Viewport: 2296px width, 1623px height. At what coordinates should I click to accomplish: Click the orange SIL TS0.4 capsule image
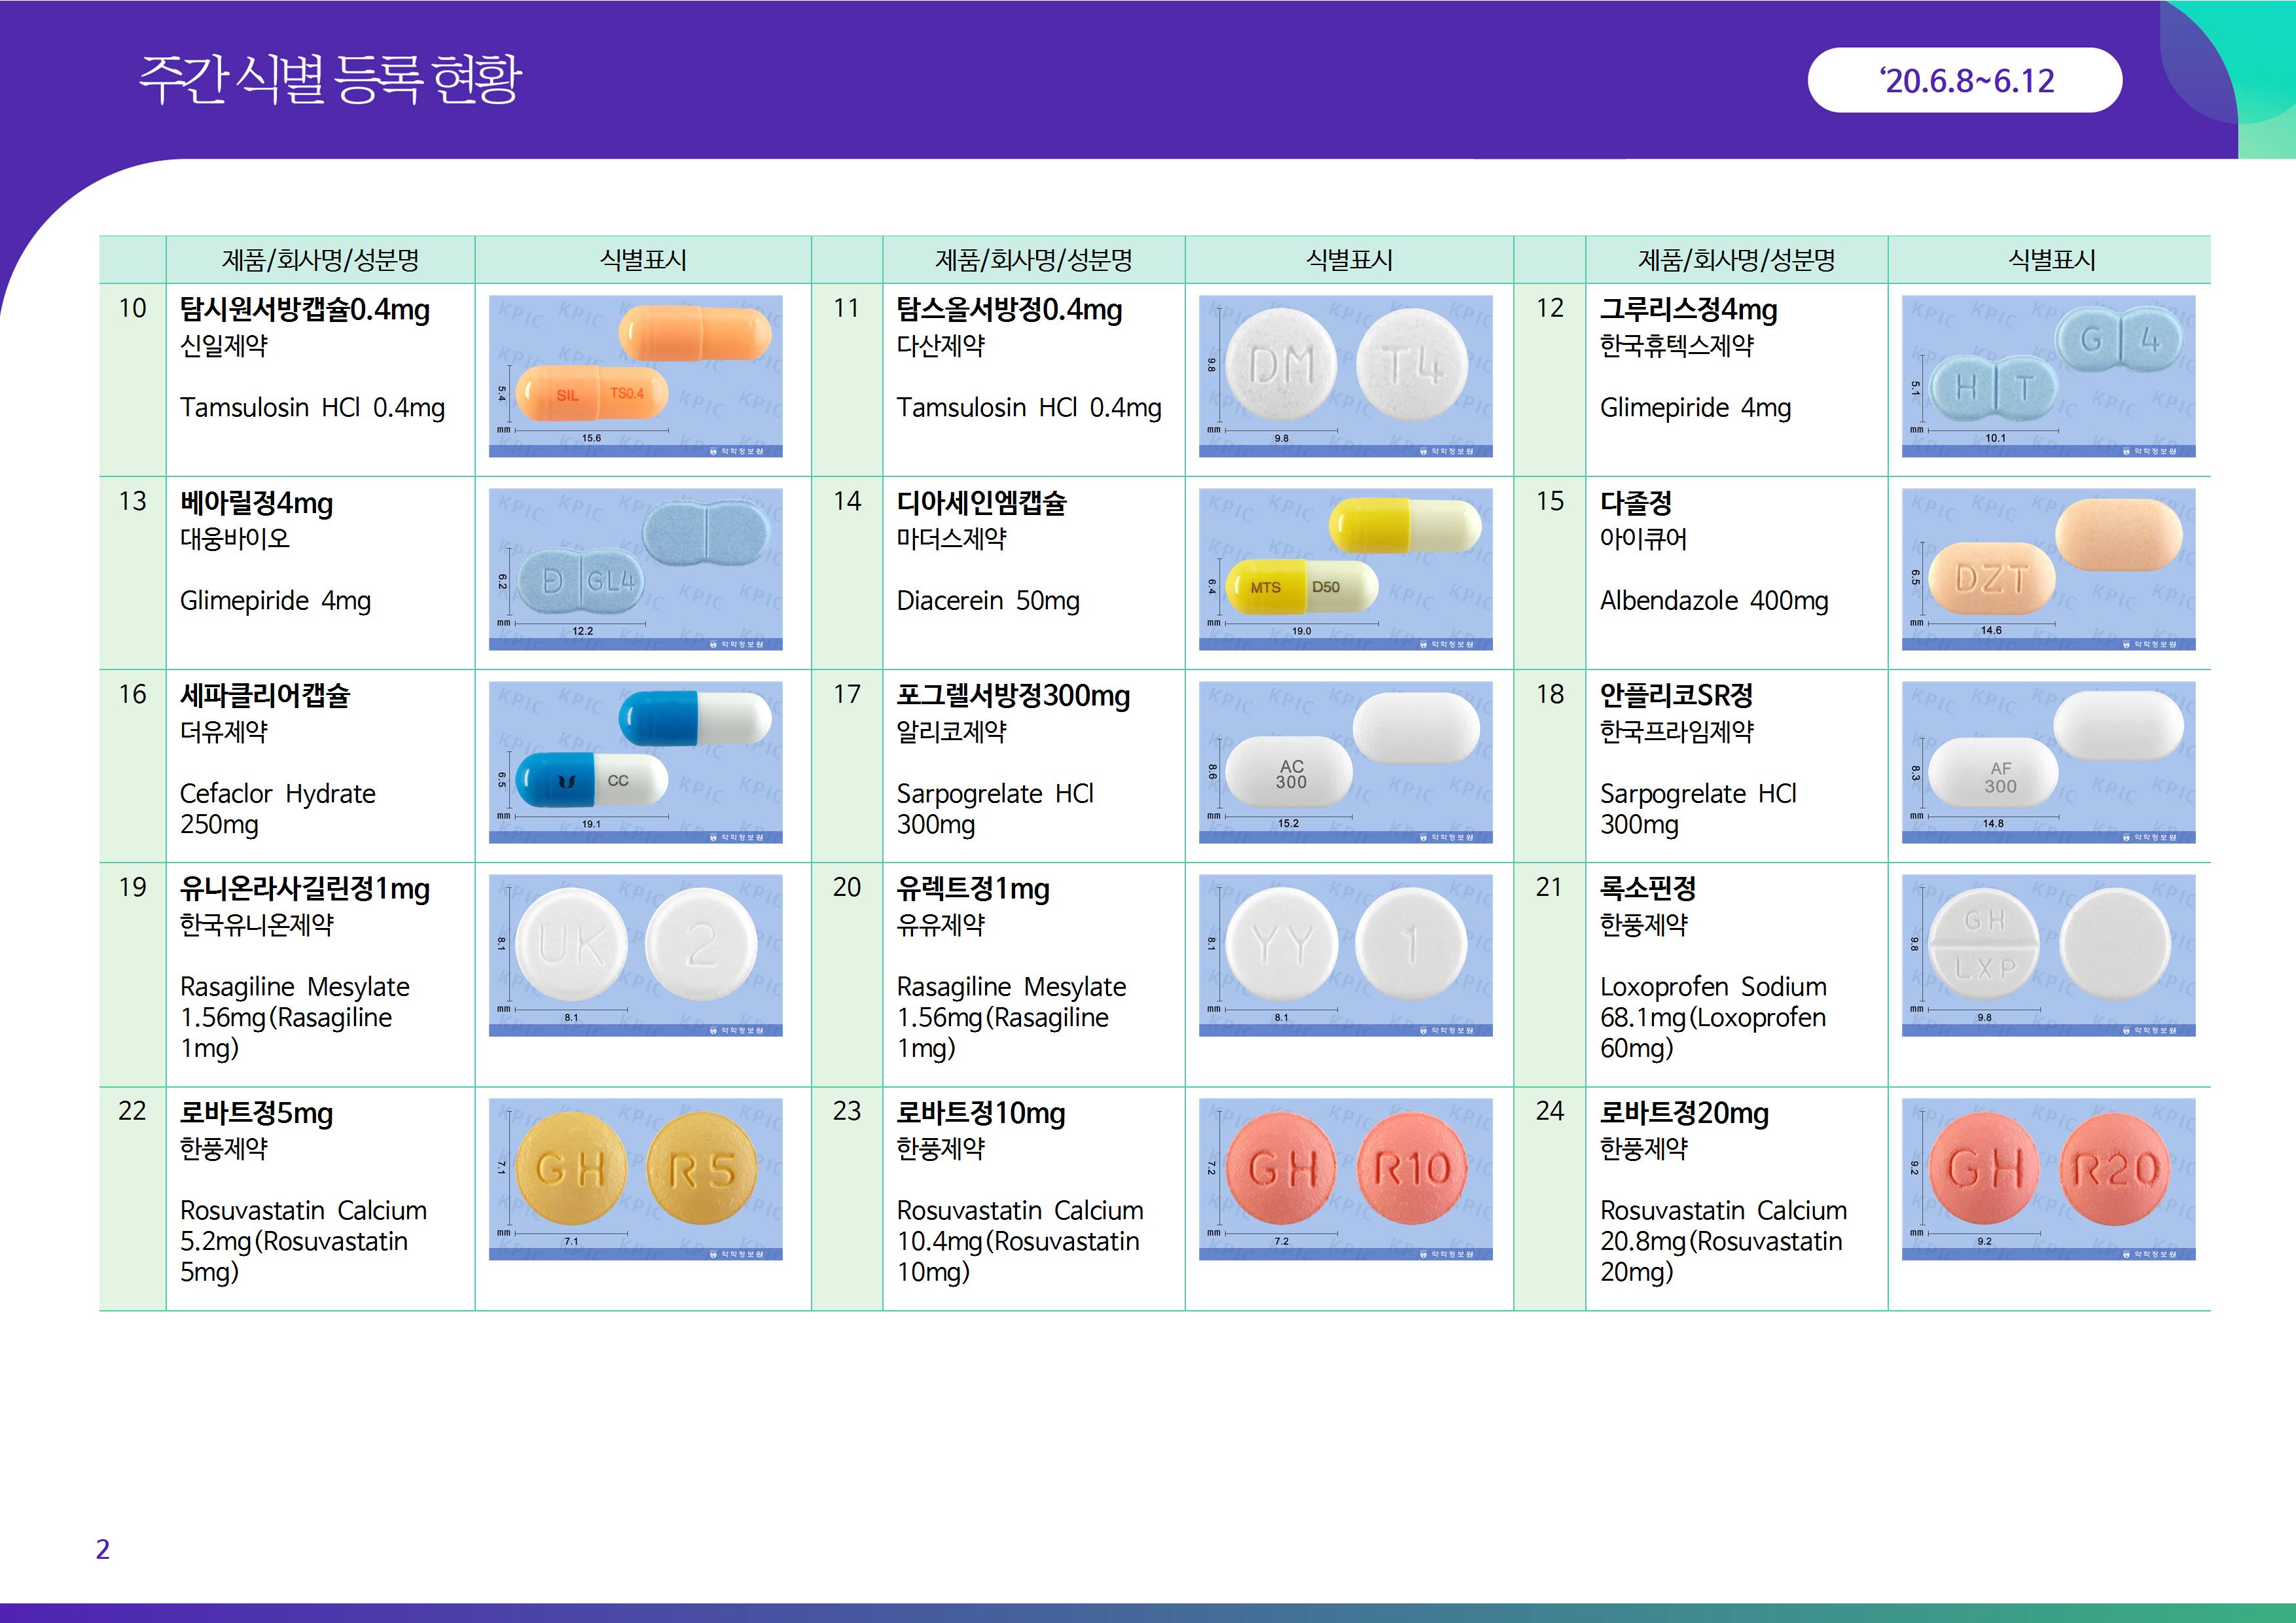(635, 376)
